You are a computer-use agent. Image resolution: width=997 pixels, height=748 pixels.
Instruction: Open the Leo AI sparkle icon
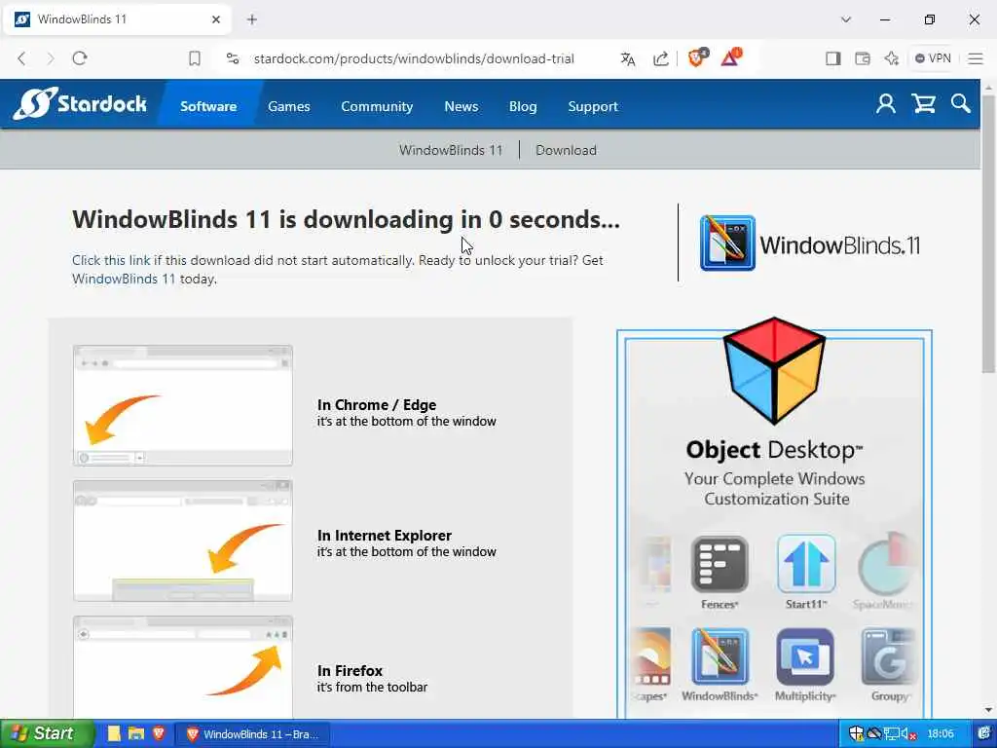click(892, 58)
